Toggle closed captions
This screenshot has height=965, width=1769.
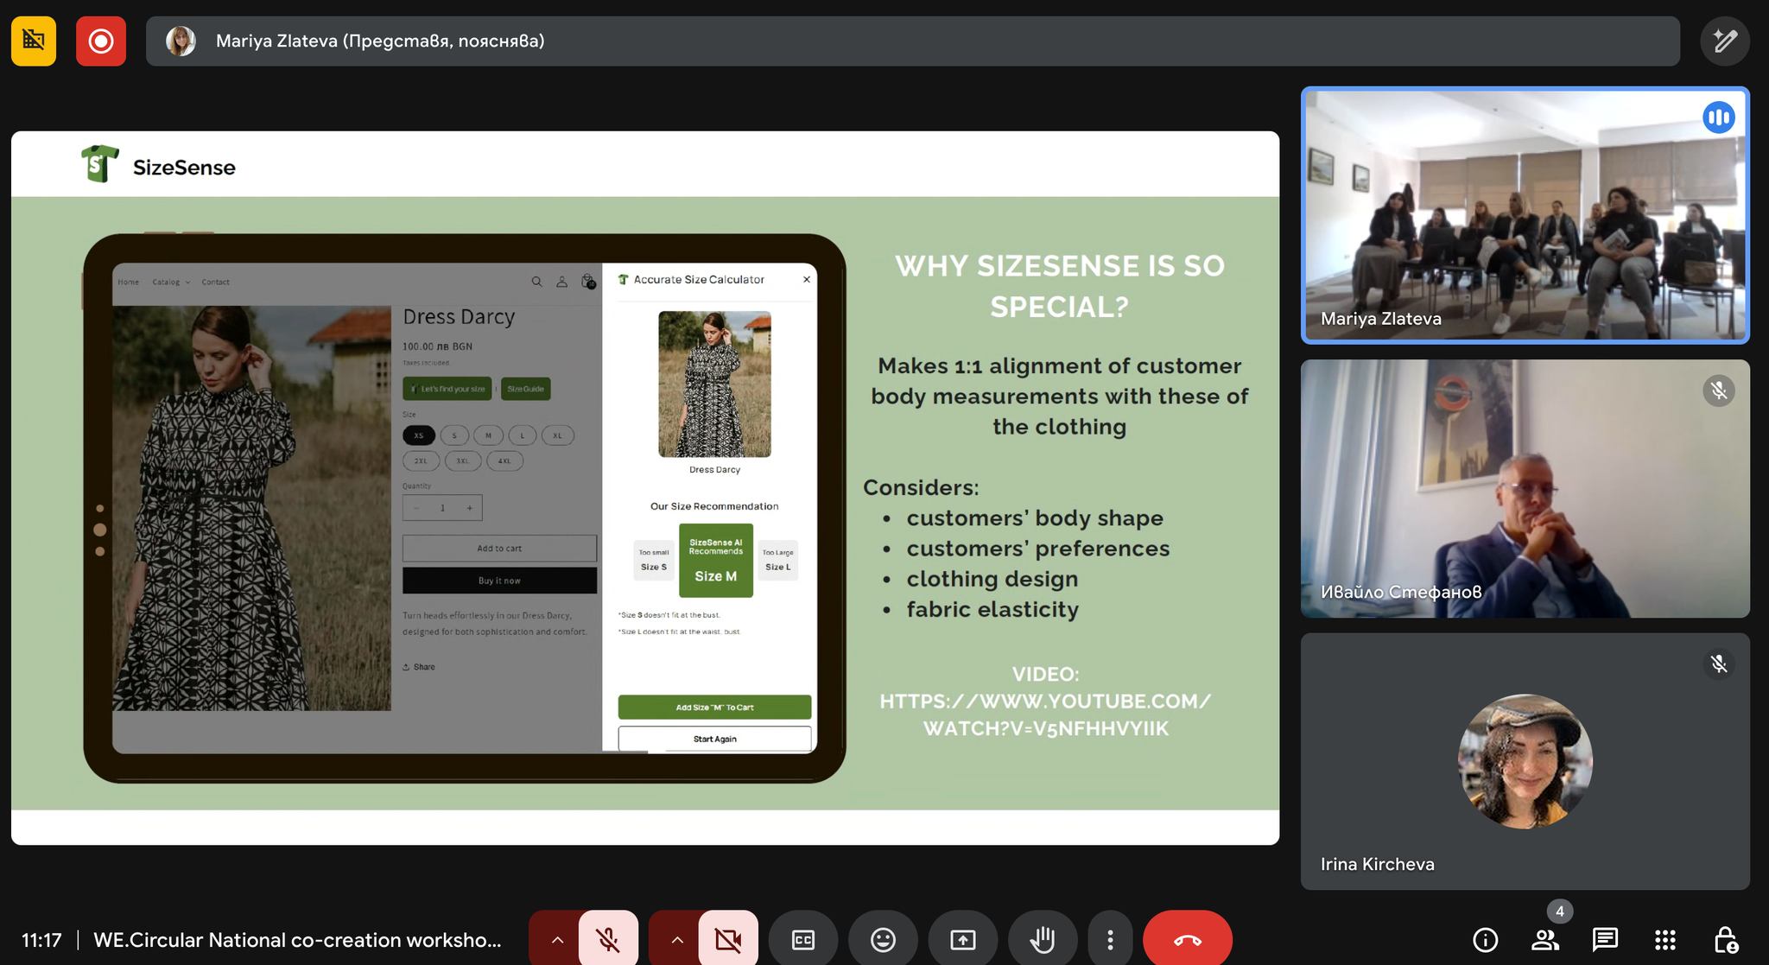[803, 939]
